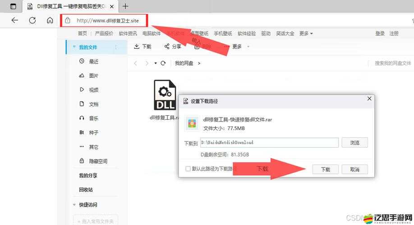This screenshot has height=225, width=414.
Task: Click the 下载 toolbar button
Action: pos(143,47)
